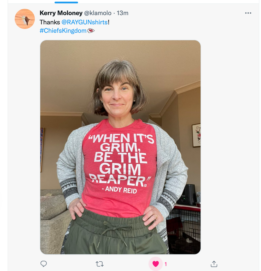Open the Kerry Moloney display name link
The width and height of the screenshot is (261, 271).
61,13
